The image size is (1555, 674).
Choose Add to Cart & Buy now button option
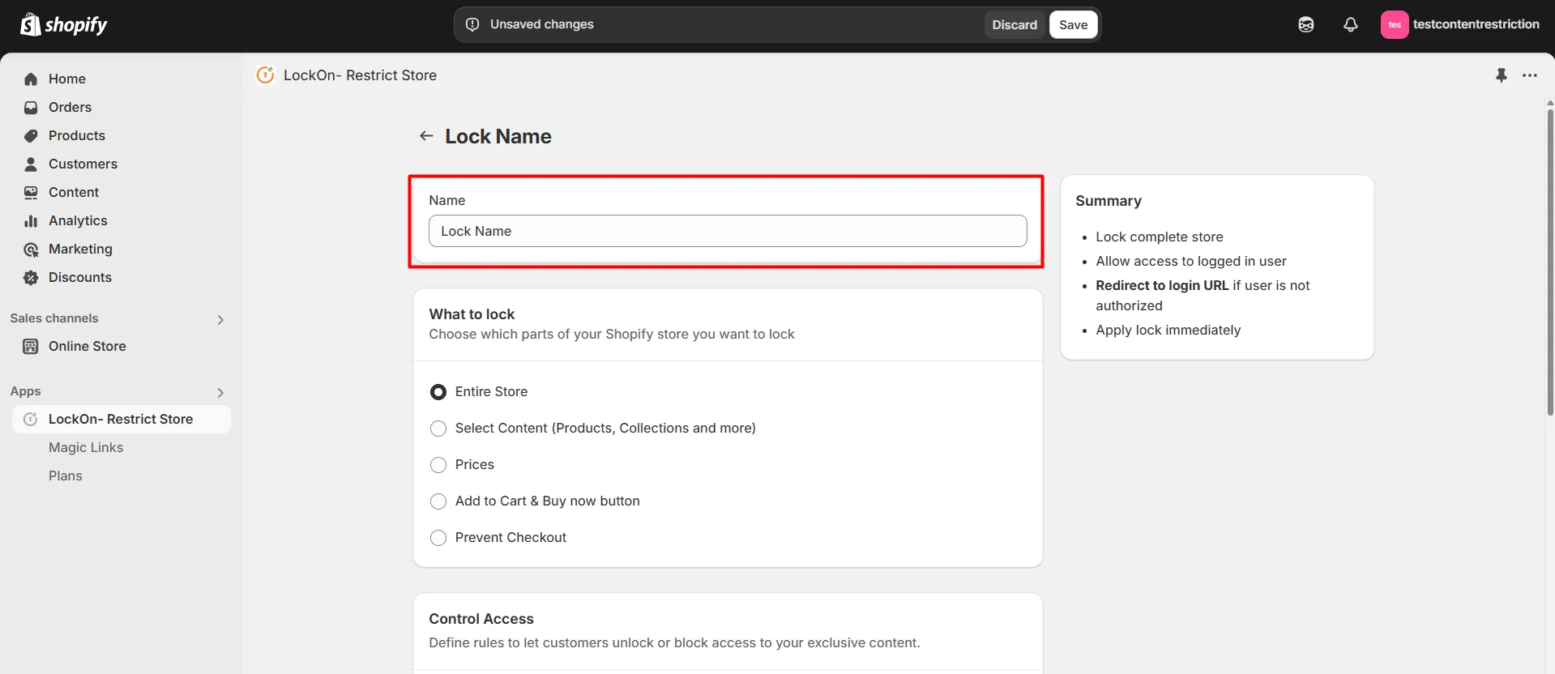[x=438, y=501]
